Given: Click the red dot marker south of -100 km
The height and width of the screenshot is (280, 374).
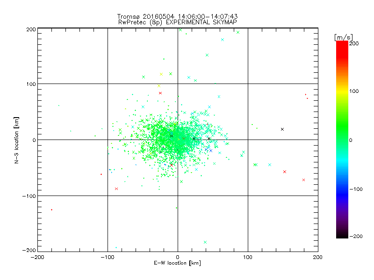Looking at the screenshot, I should 52,210.
